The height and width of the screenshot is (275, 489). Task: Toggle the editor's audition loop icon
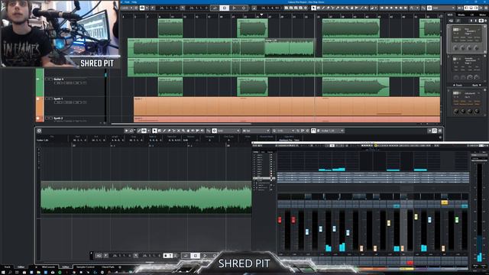click(131, 131)
